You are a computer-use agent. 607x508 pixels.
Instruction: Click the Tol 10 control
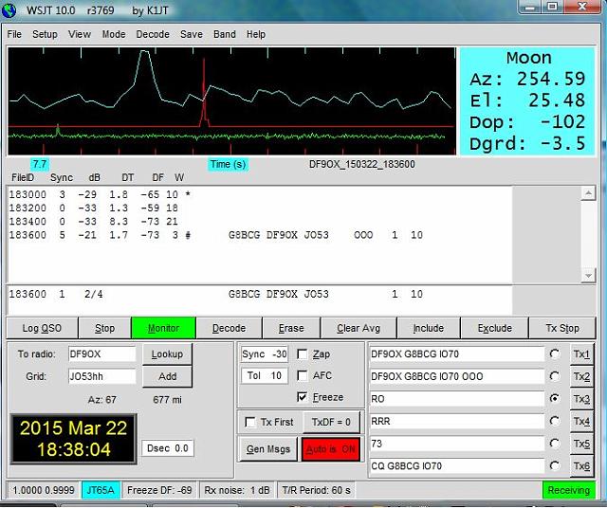coord(265,375)
